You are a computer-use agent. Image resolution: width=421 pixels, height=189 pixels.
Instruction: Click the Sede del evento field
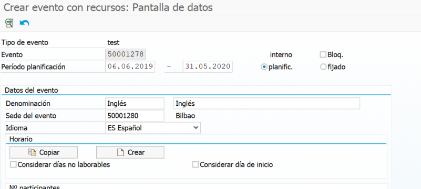(135, 116)
